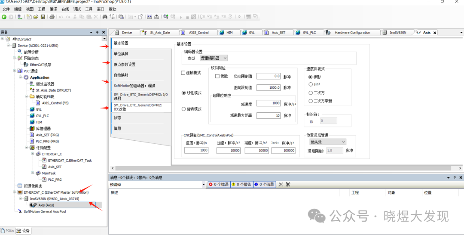The width and height of the screenshot is (464, 235).
Task: Open the 调试 debug menu
Action: coord(76,9)
